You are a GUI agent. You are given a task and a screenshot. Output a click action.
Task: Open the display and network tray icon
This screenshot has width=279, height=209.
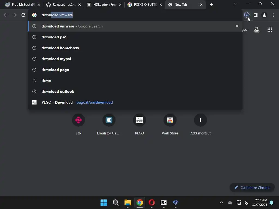(239, 202)
